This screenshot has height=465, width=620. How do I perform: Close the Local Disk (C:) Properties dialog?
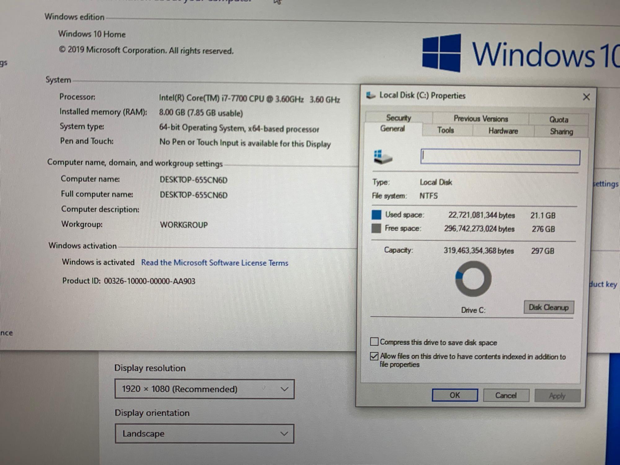point(586,97)
